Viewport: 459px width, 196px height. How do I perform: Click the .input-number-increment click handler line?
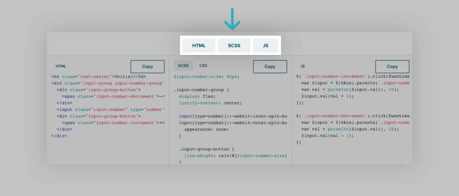[353, 76]
